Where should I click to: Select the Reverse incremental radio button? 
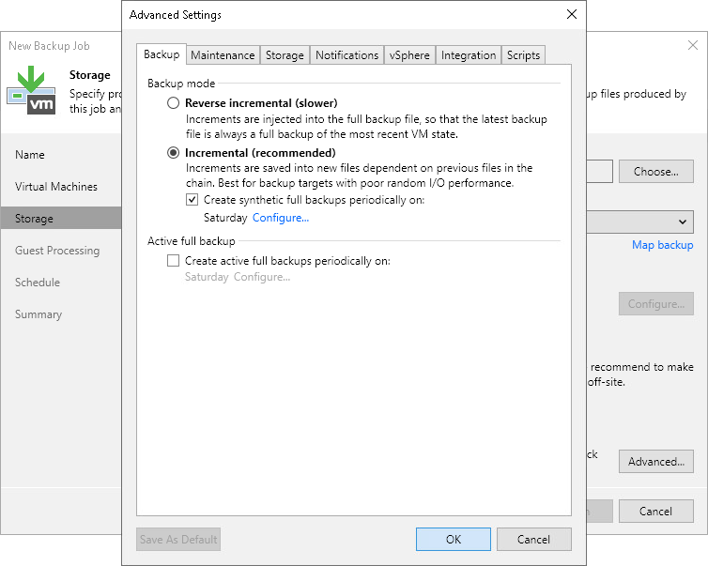(173, 103)
